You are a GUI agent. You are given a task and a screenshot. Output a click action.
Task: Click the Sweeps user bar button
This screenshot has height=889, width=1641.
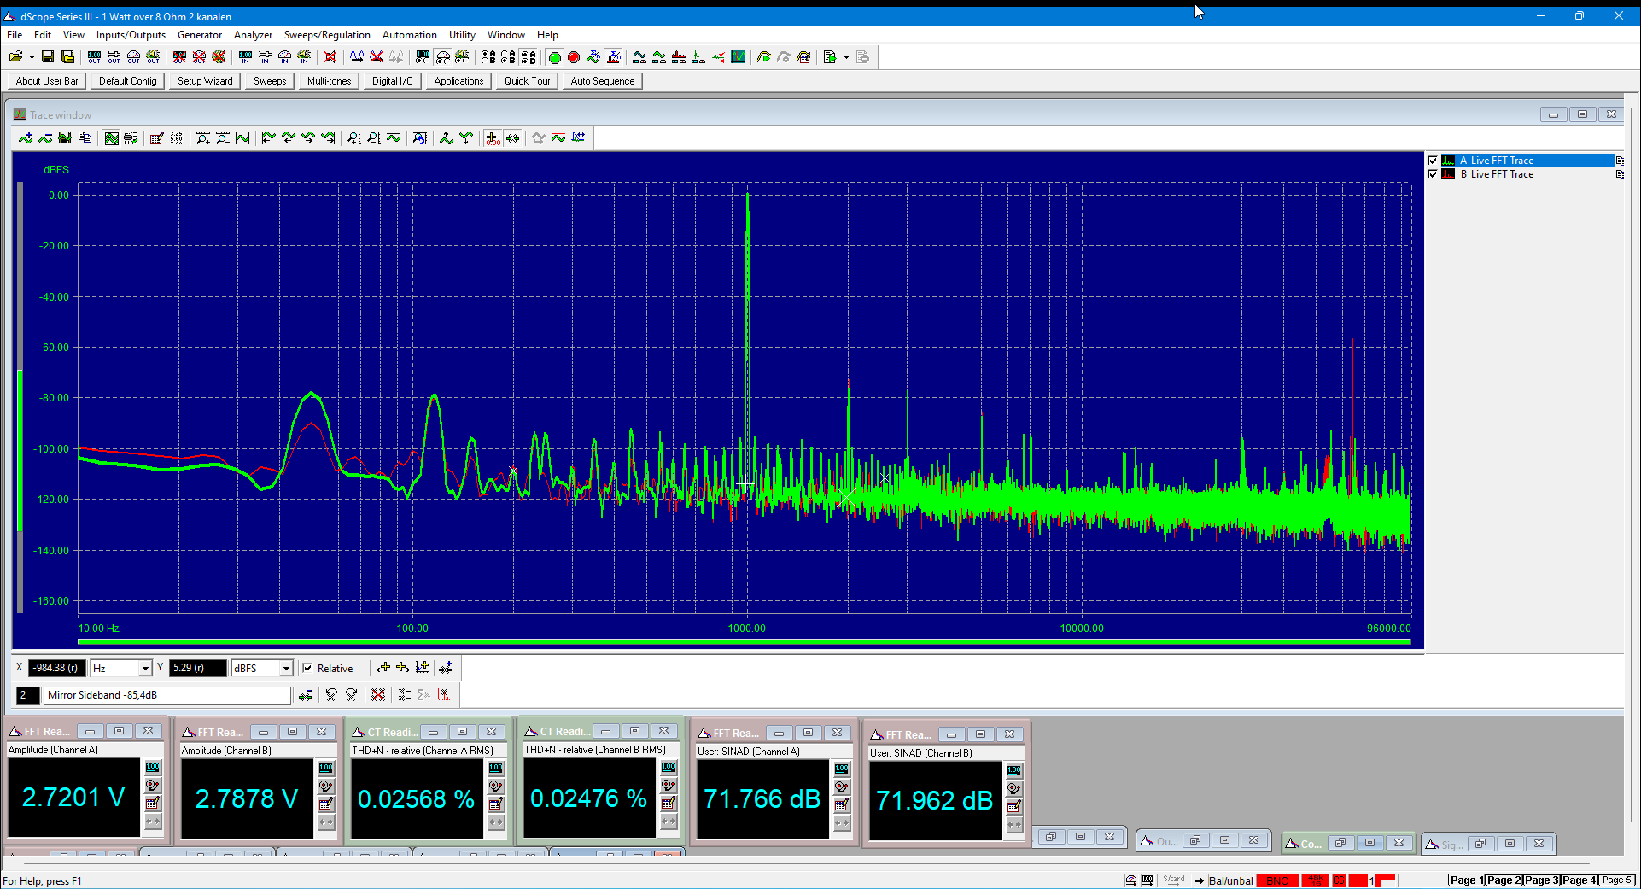click(x=270, y=81)
